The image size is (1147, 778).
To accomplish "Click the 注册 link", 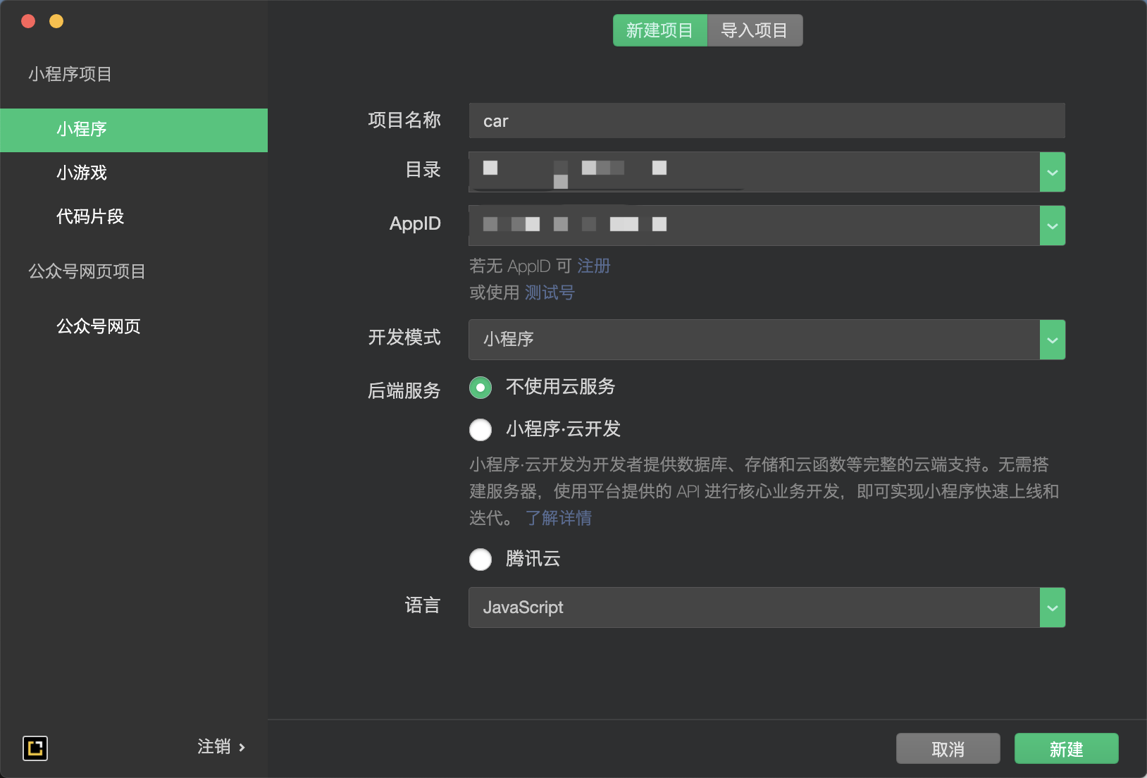I will click(x=594, y=266).
